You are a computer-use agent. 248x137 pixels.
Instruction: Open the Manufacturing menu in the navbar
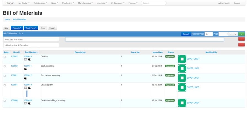(x=85, y=3)
